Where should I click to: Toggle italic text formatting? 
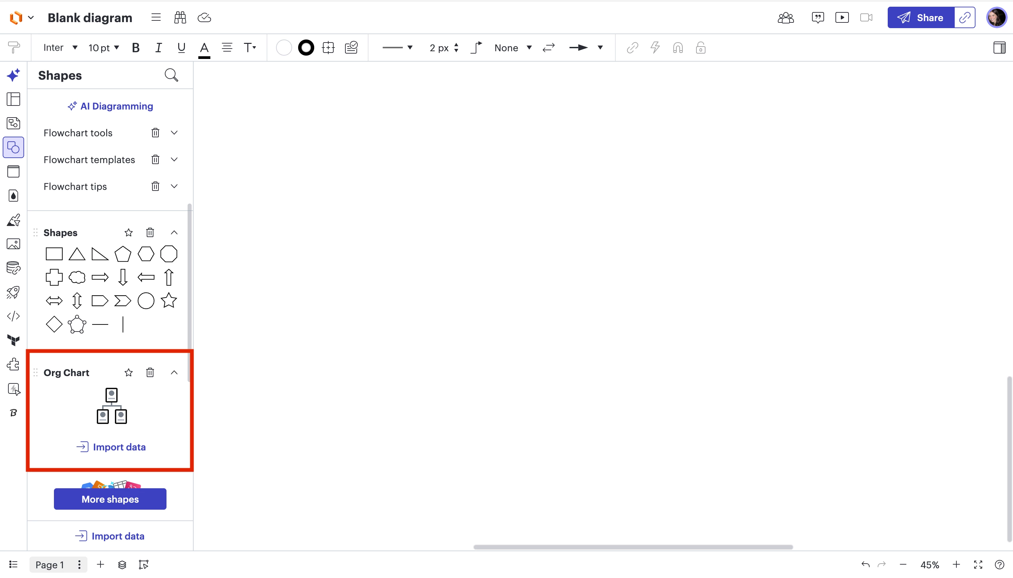pos(158,48)
